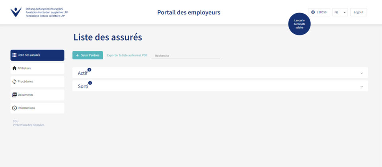Select the Procédures sync arrows icon
Viewport: 382px width, 167px height.
[x=14, y=82]
